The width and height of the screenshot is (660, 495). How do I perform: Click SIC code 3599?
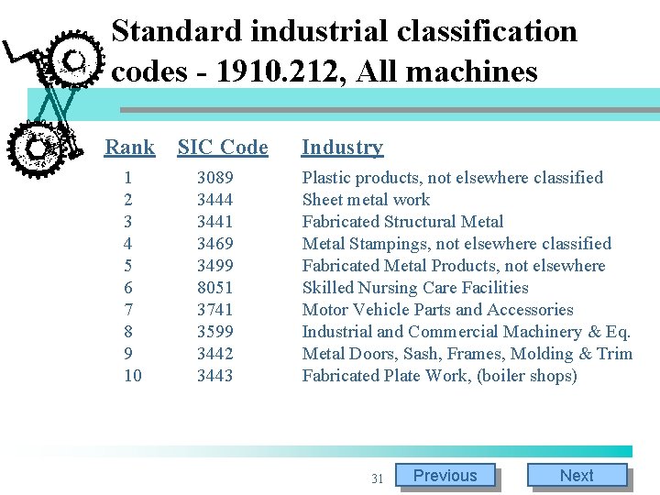point(215,331)
